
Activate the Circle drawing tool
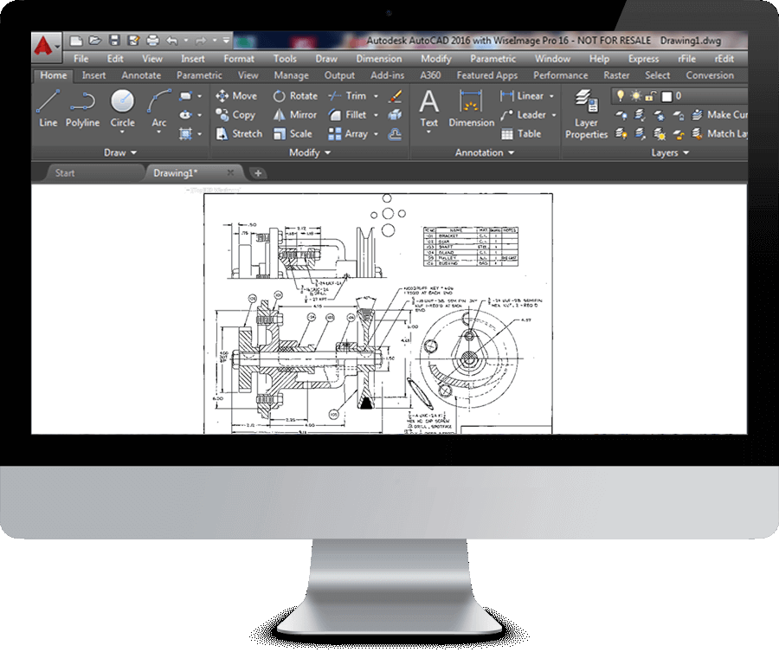(122, 107)
